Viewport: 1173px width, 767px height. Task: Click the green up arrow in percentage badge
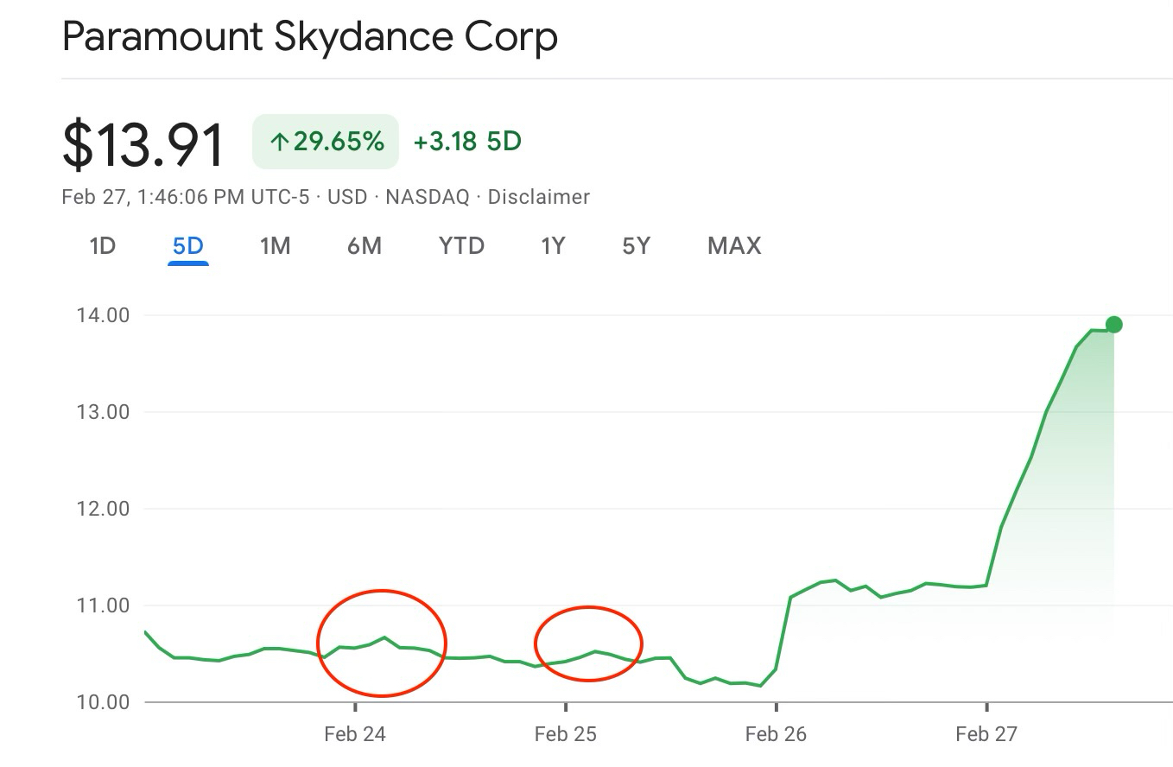pos(278,143)
